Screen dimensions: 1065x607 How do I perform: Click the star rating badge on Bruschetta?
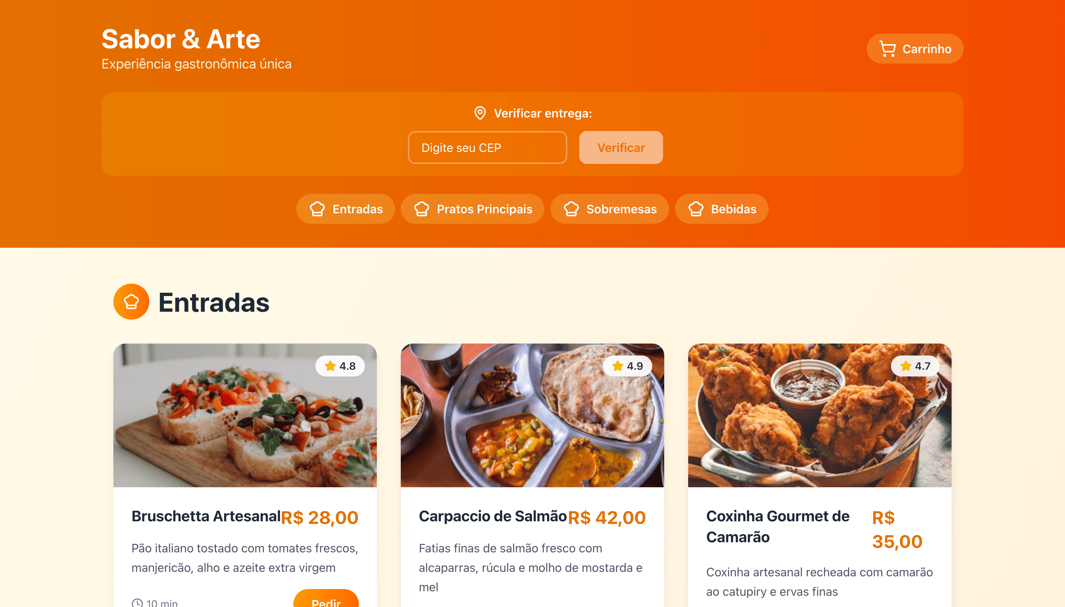[340, 366]
